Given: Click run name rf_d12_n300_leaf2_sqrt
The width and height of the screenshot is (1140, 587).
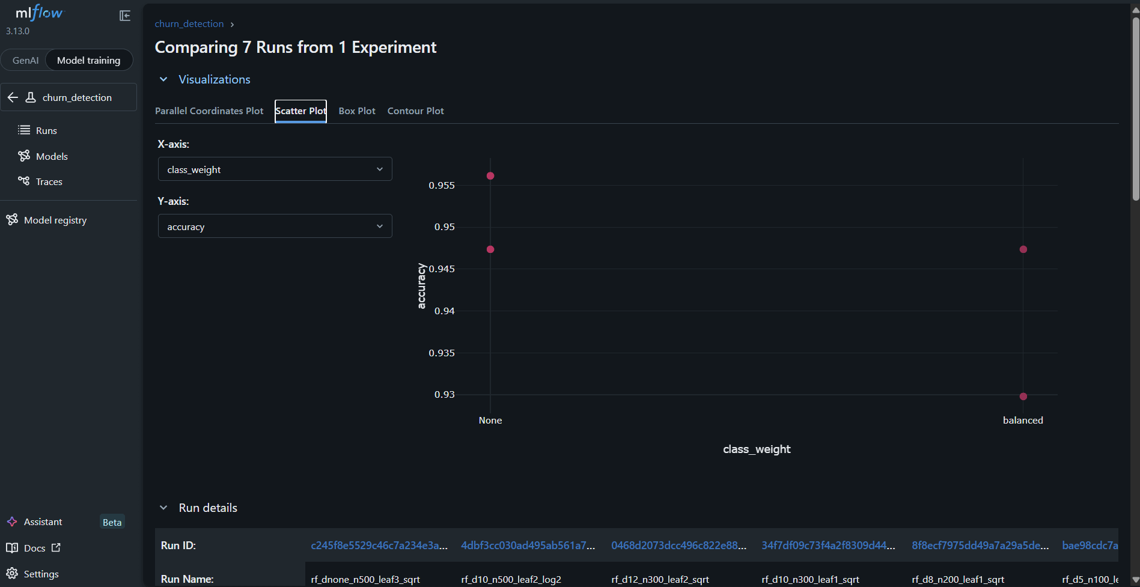Looking at the screenshot, I should [x=660, y=579].
